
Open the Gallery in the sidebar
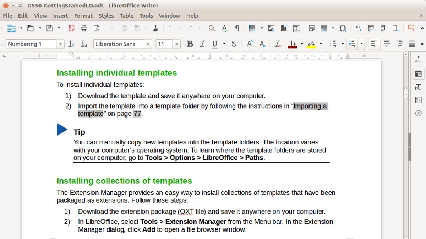(x=418, y=100)
